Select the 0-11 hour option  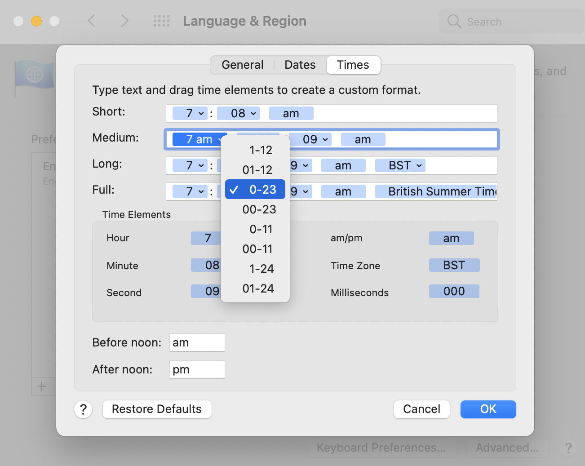click(261, 229)
